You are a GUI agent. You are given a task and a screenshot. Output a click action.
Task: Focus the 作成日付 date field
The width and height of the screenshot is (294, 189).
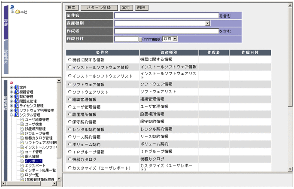click(126, 39)
